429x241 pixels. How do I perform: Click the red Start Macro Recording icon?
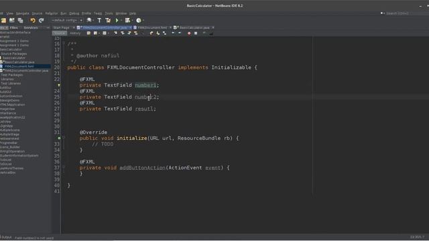pyautogui.click(x=189, y=33)
